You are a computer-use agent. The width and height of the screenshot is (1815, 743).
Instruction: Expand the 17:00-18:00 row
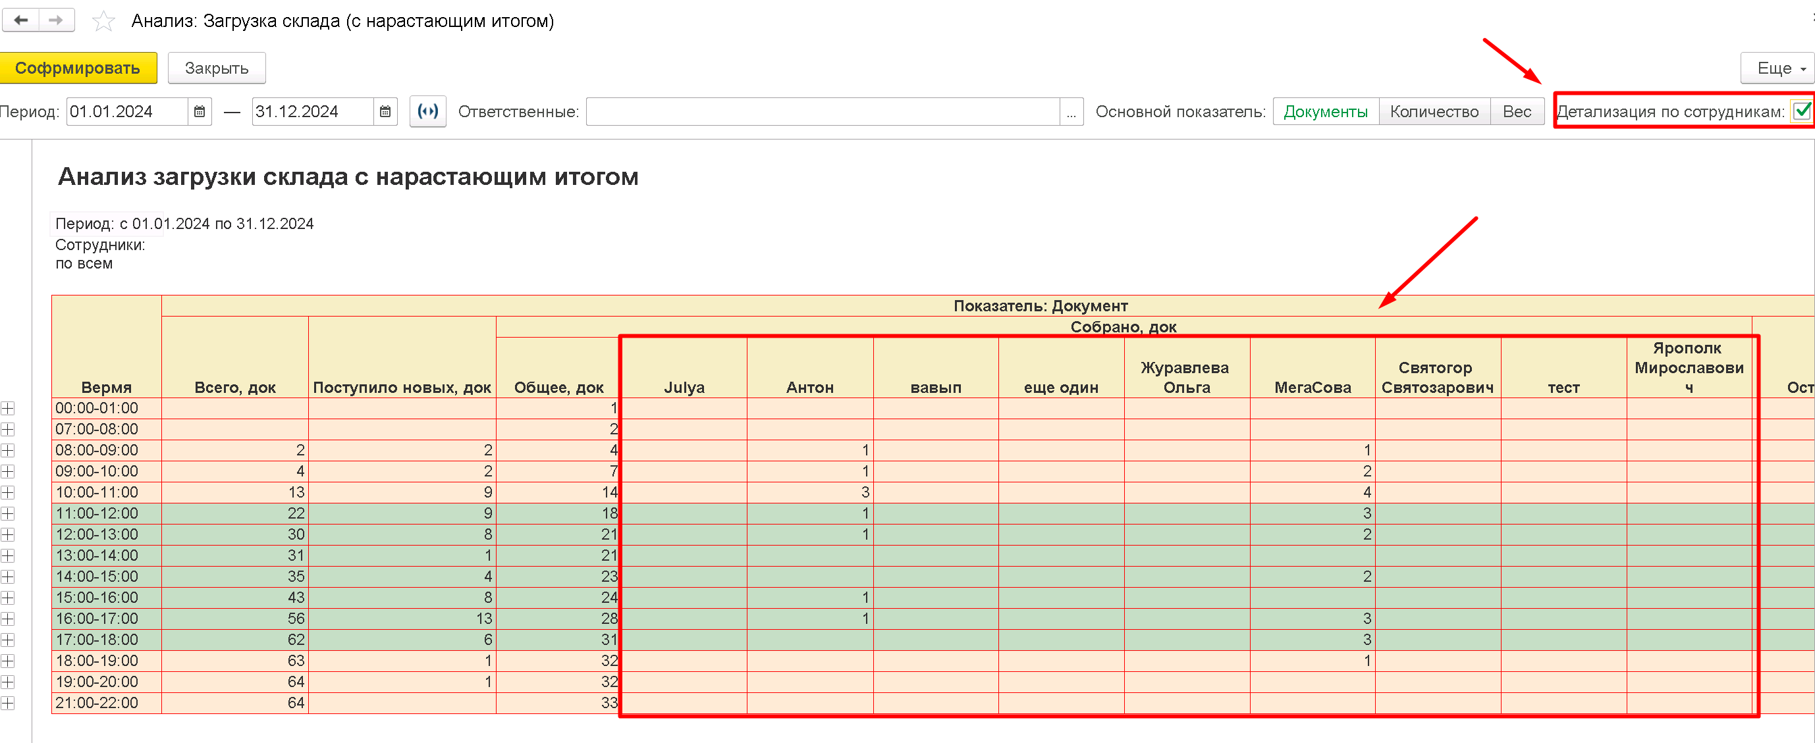[8, 640]
